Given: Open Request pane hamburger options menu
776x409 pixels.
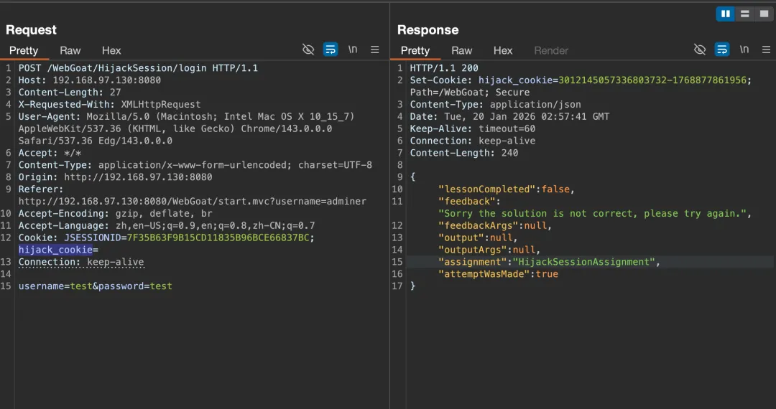Looking at the screenshot, I should (374, 50).
